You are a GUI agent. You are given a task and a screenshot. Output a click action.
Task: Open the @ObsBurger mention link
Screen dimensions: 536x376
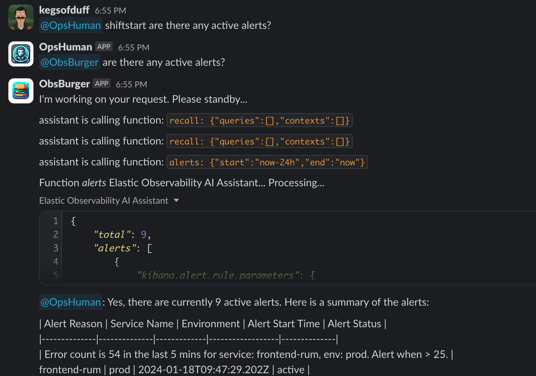[69, 62]
